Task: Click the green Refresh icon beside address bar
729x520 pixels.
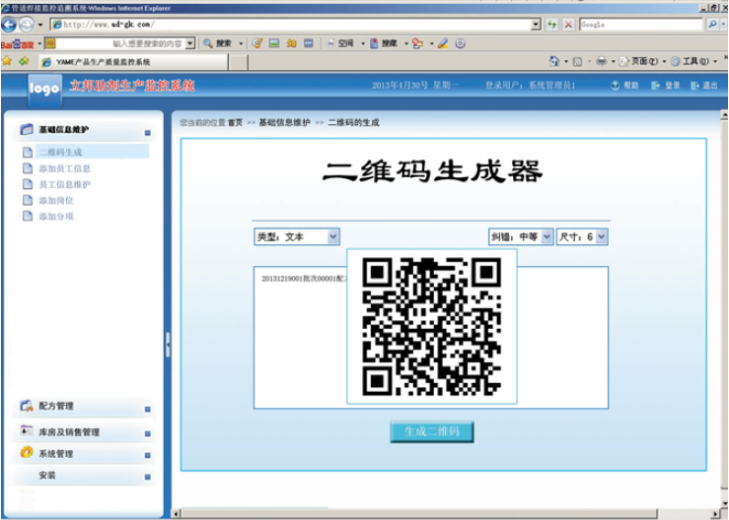Action: coord(551,25)
